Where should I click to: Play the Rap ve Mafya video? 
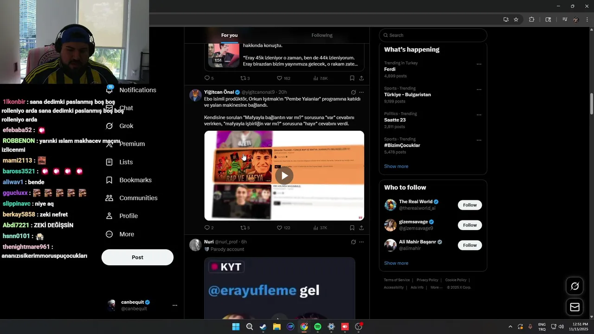[284, 175]
